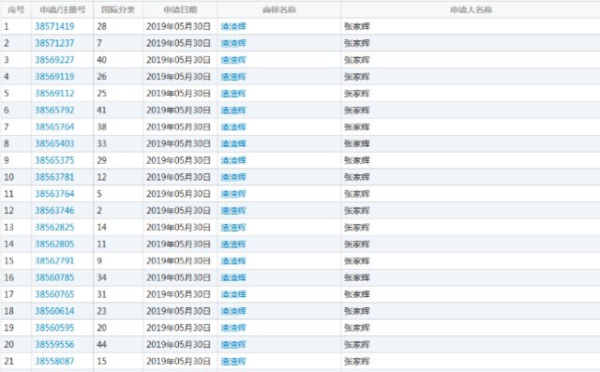Select applicant 张家辉 in row 1

(x=356, y=26)
